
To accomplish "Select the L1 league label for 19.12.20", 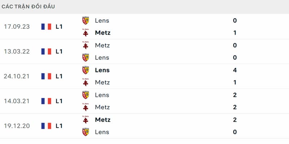I will coord(59,126).
